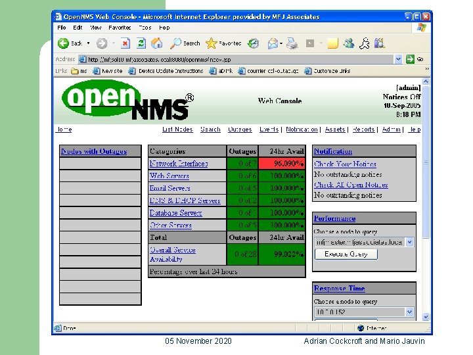Open Favorites star icon
Viewport: 473px width, 355px height.
click(x=211, y=43)
